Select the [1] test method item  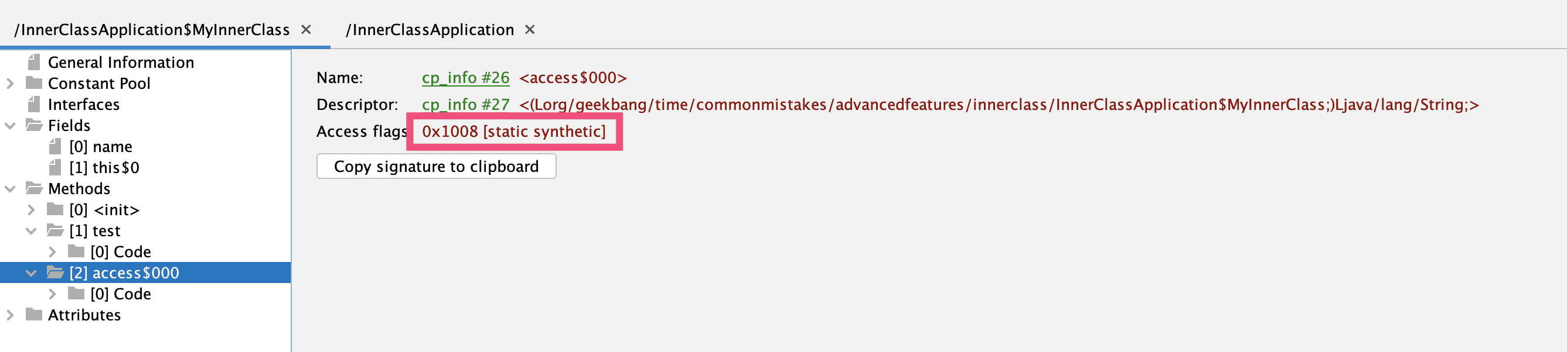95,230
